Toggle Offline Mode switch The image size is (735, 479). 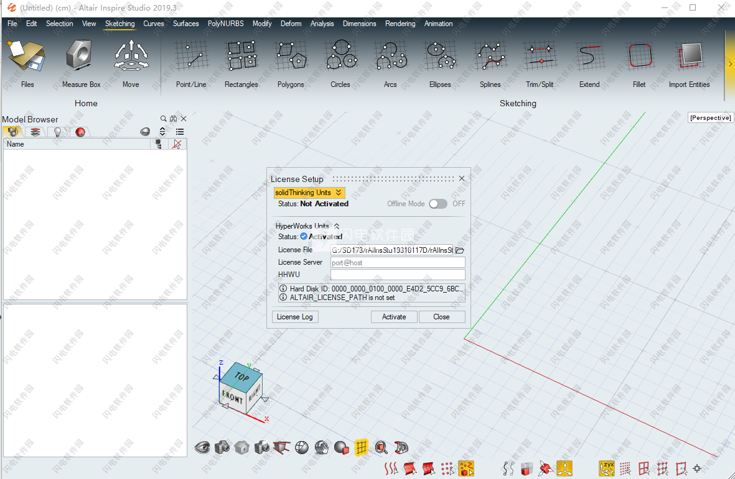[x=438, y=204]
